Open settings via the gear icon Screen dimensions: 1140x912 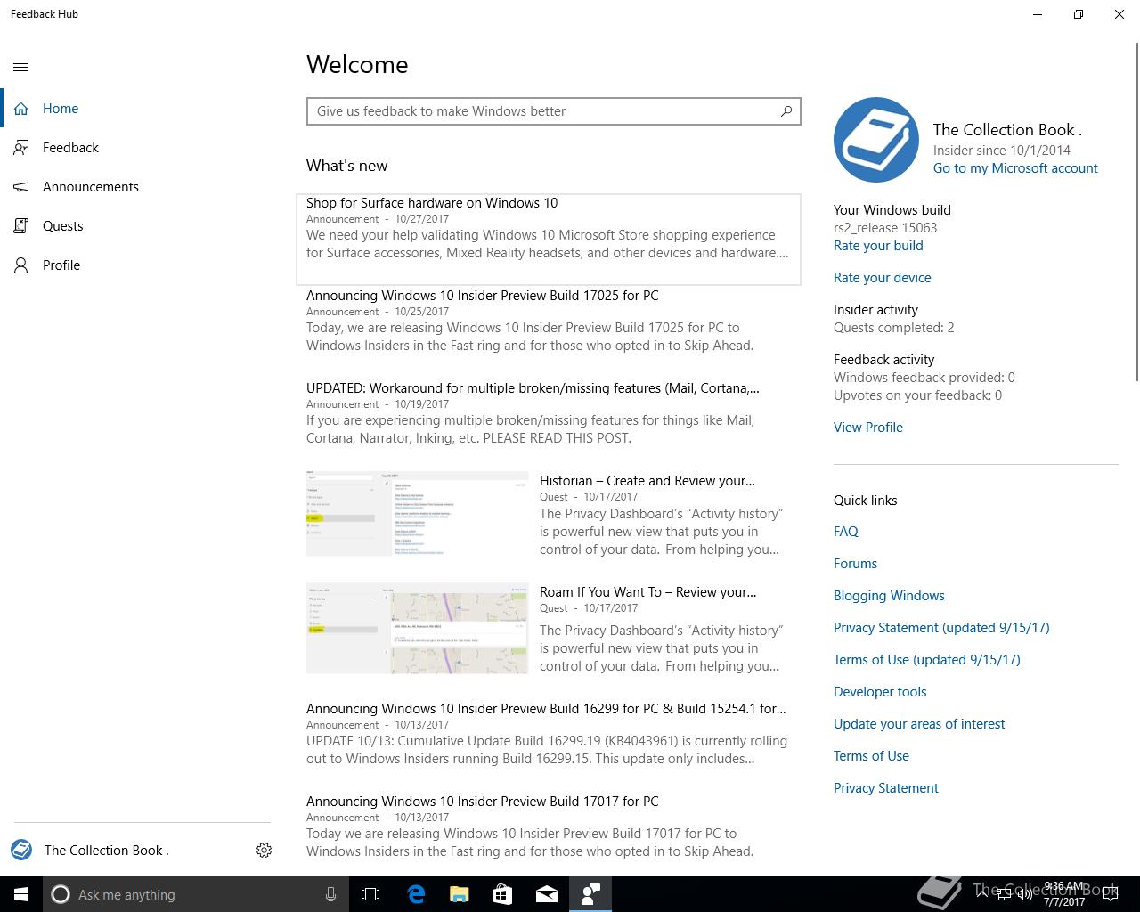pos(264,851)
